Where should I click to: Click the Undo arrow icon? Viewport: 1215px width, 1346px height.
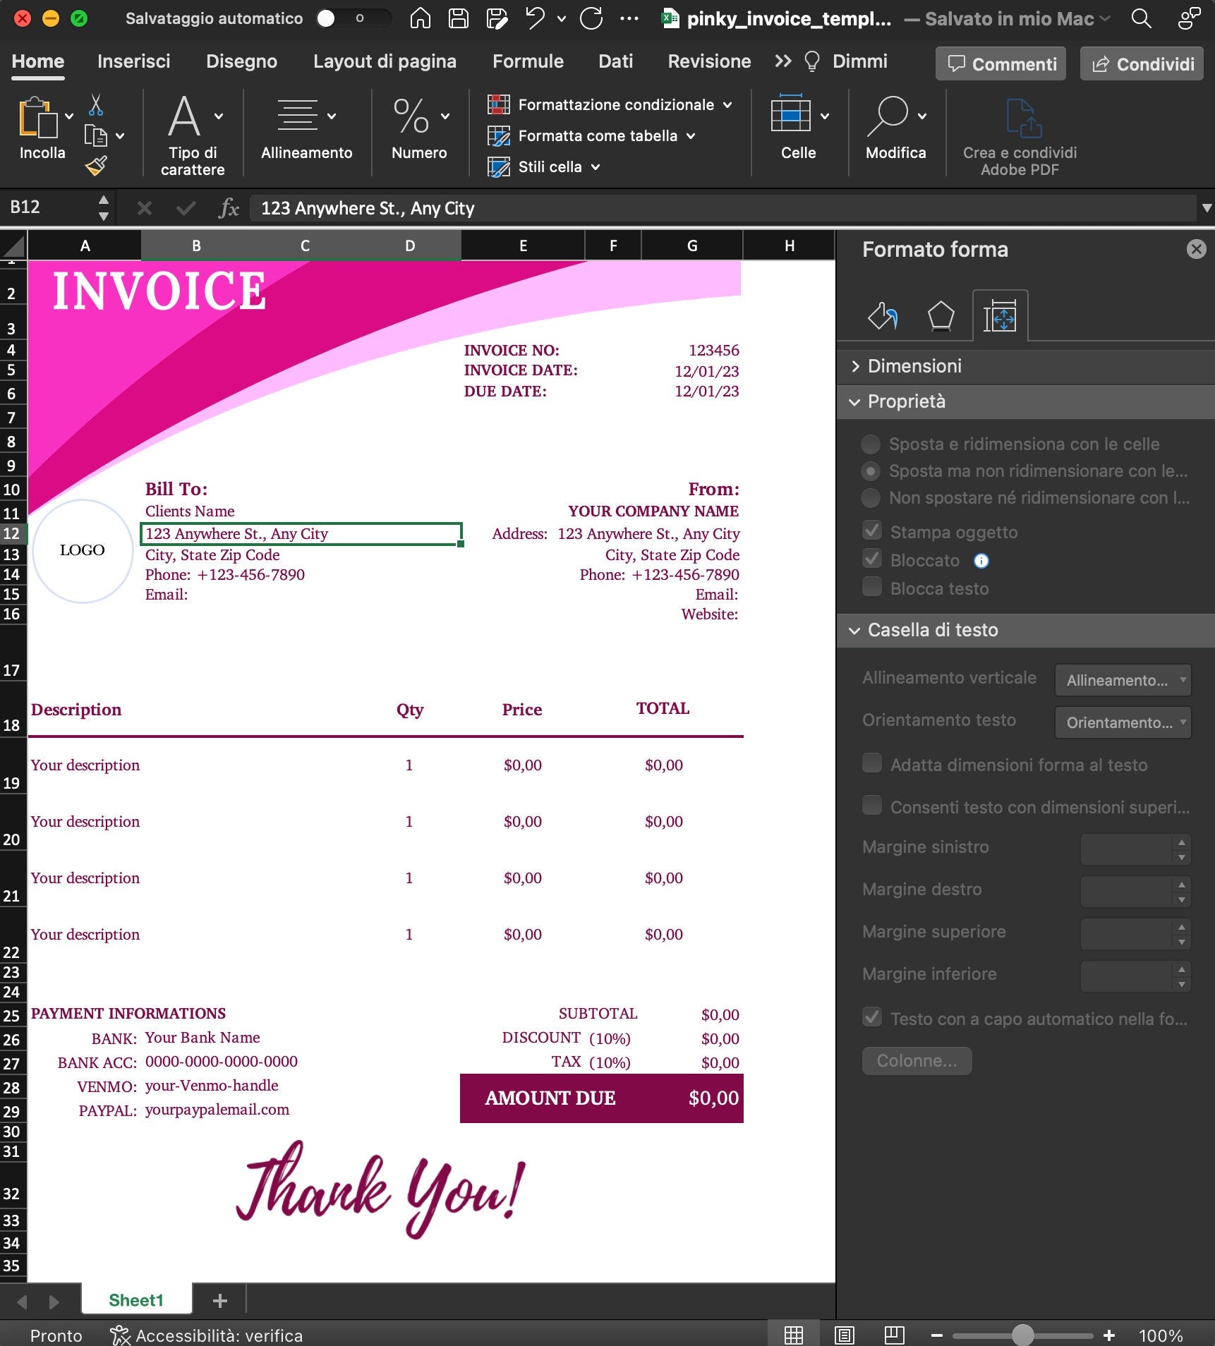coord(536,18)
